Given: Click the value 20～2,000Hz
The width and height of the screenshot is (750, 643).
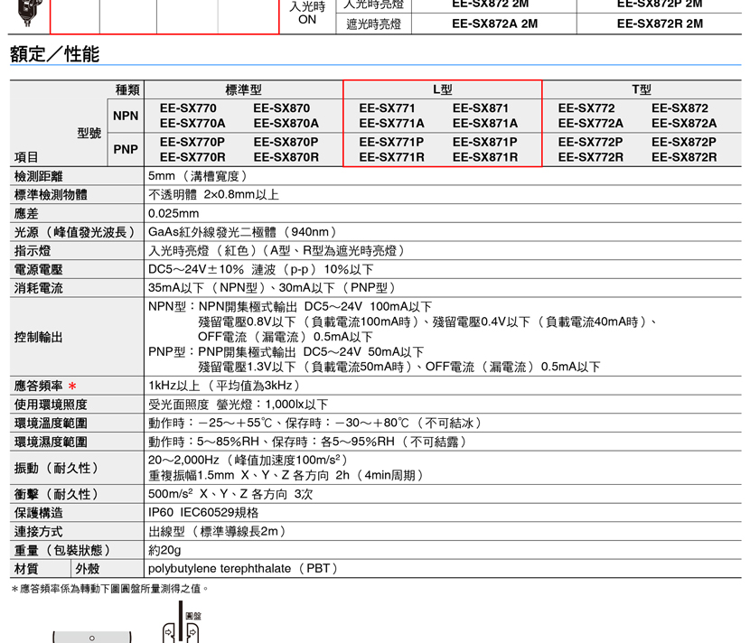Looking at the screenshot, I should 183,461.
